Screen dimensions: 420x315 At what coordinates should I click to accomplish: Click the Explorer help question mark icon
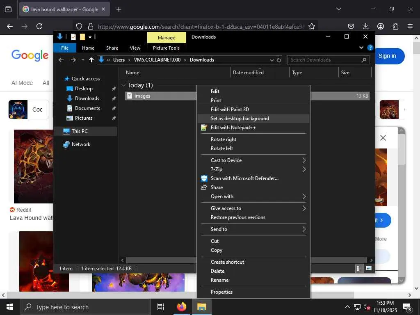coord(370,48)
